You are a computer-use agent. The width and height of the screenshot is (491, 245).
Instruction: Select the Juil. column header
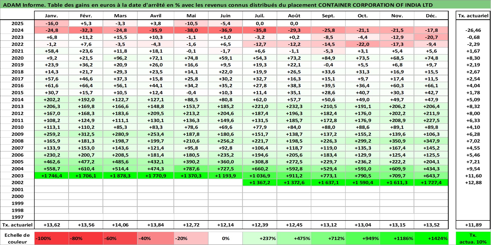(260, 16)
